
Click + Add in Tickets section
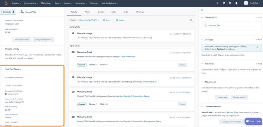coord(259,64)
